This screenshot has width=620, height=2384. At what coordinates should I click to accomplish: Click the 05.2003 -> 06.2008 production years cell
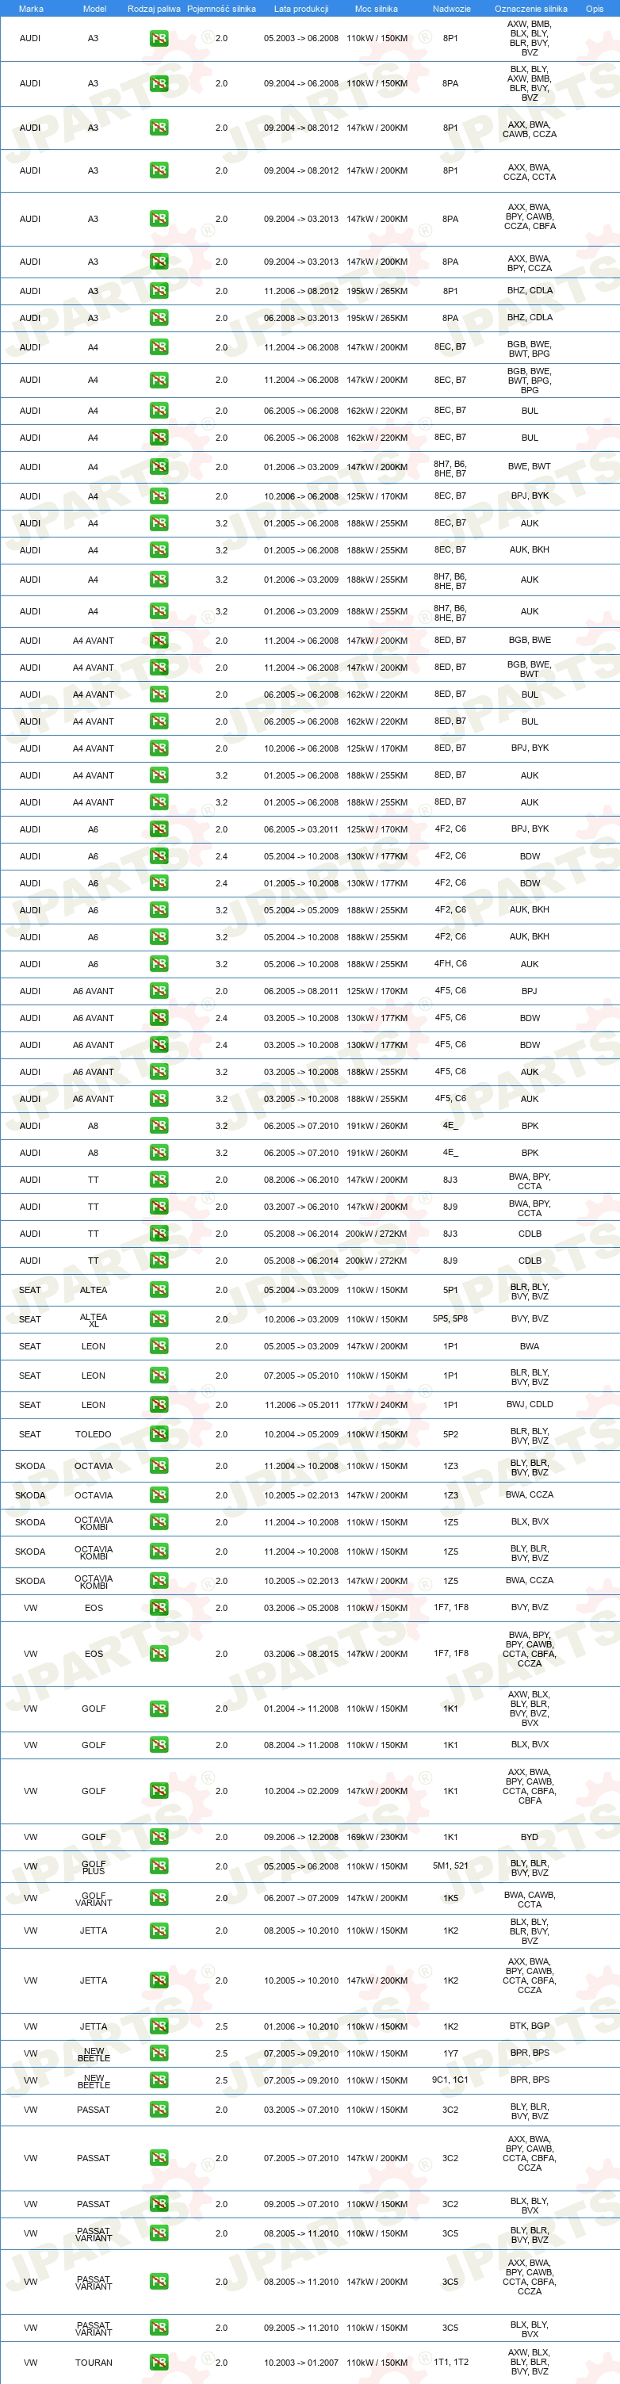click(x=300, y=39)
